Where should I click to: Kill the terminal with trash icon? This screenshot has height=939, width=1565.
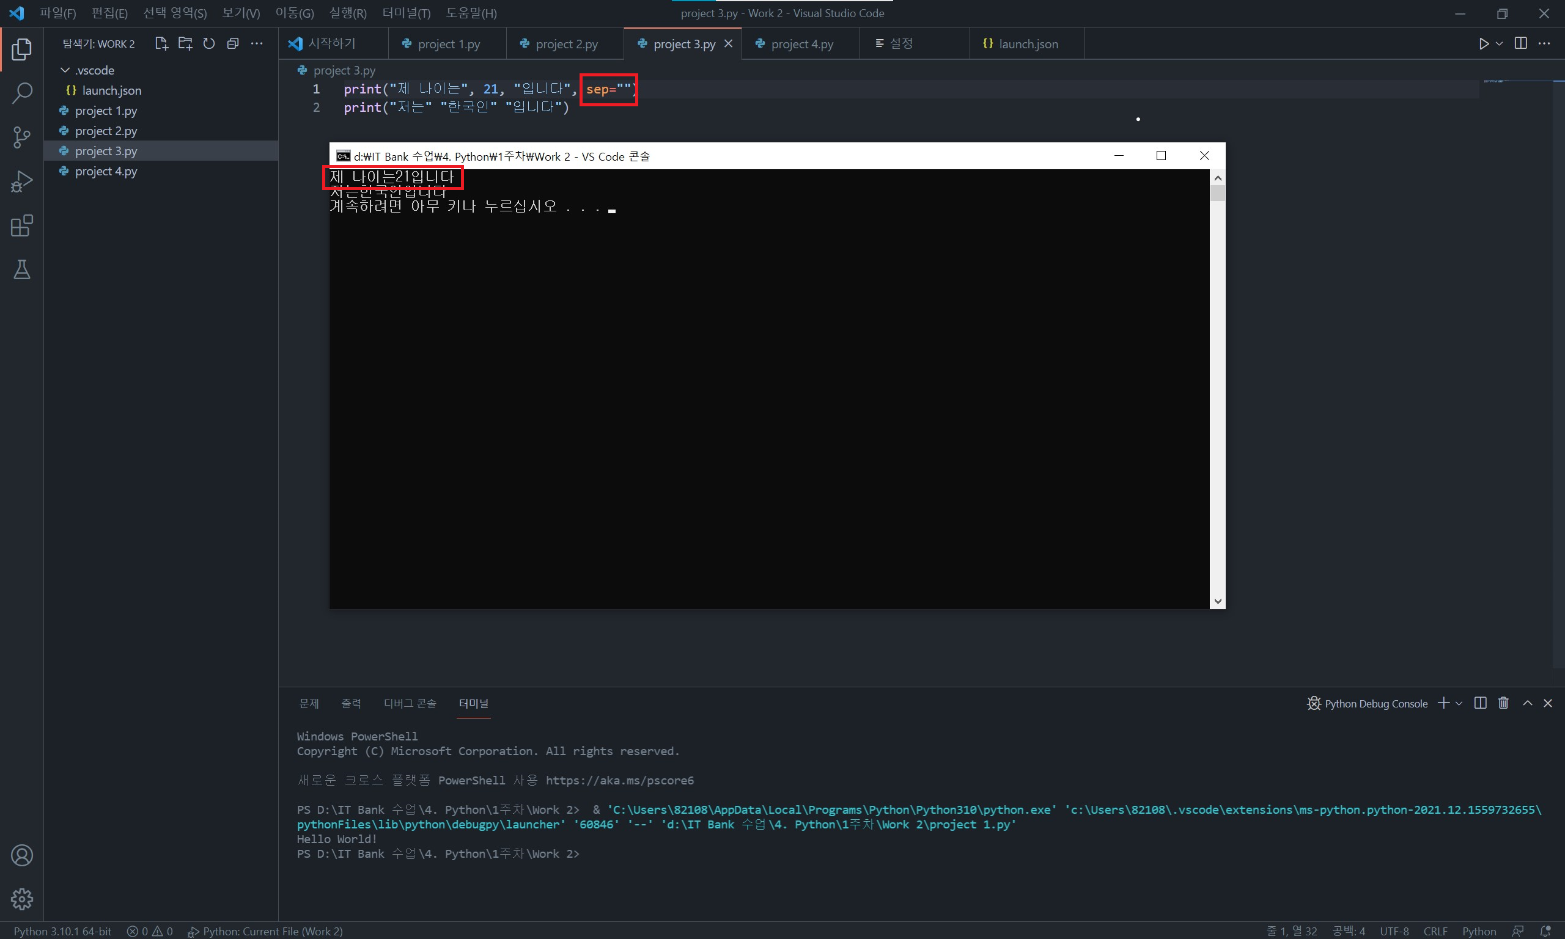pyautogui.click(x=1504, y=703)
